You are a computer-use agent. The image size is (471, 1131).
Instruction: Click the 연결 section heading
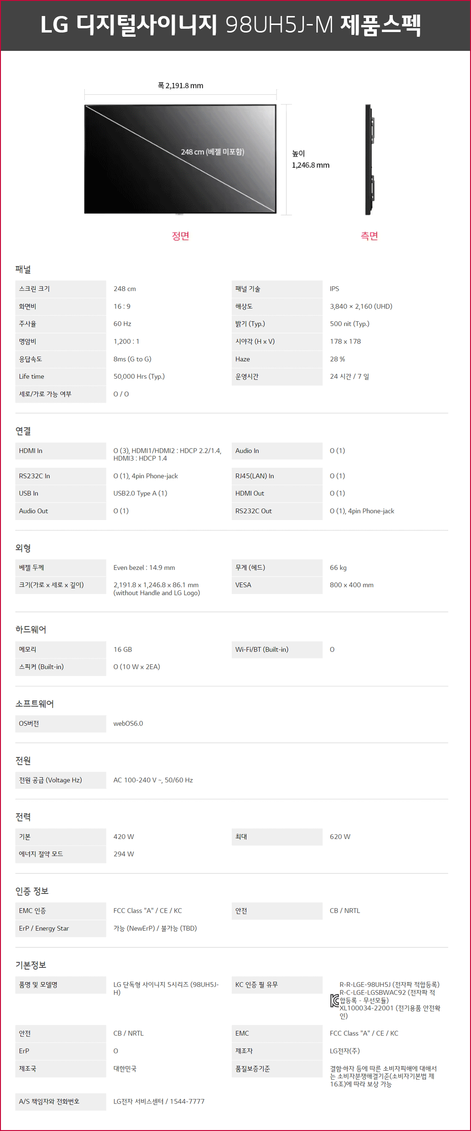(x=23, y=431)
